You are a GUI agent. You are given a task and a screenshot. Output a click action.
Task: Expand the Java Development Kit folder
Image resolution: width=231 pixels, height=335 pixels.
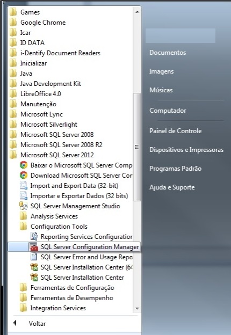point(50,84)
